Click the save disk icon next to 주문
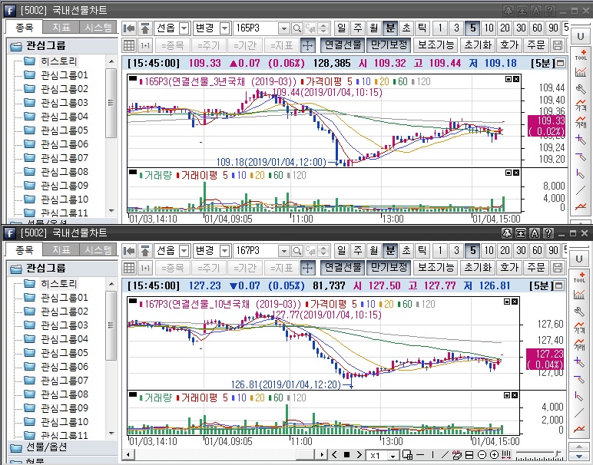This screenshot has width=593, height=465. coord(558,45)
